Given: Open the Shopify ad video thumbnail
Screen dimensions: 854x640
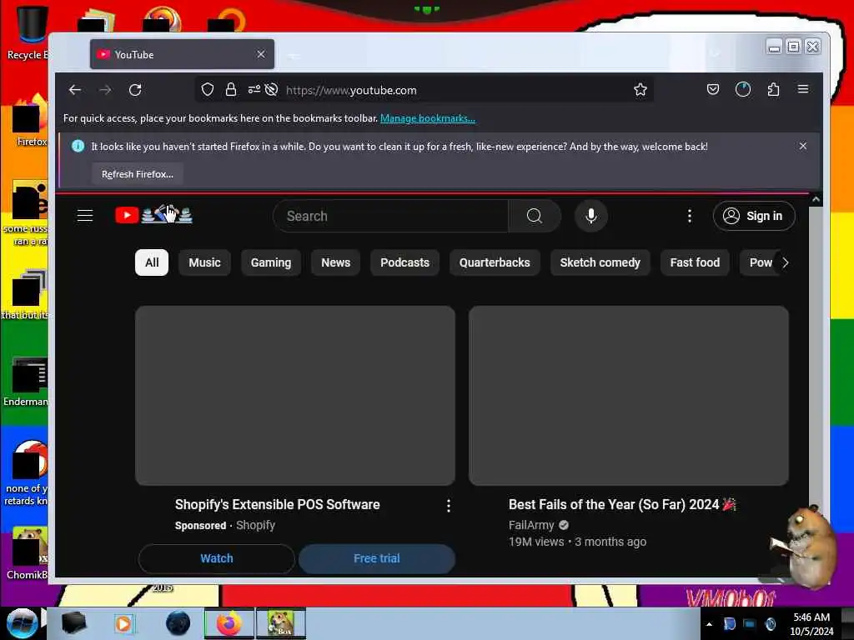Looking at the screenshot, I should pyautogui.click(x=295, y=396).
